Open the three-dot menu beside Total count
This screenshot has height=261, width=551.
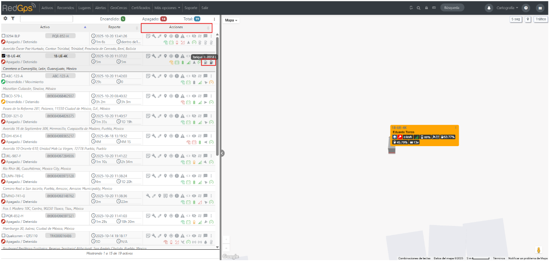[x=214, y=19]
